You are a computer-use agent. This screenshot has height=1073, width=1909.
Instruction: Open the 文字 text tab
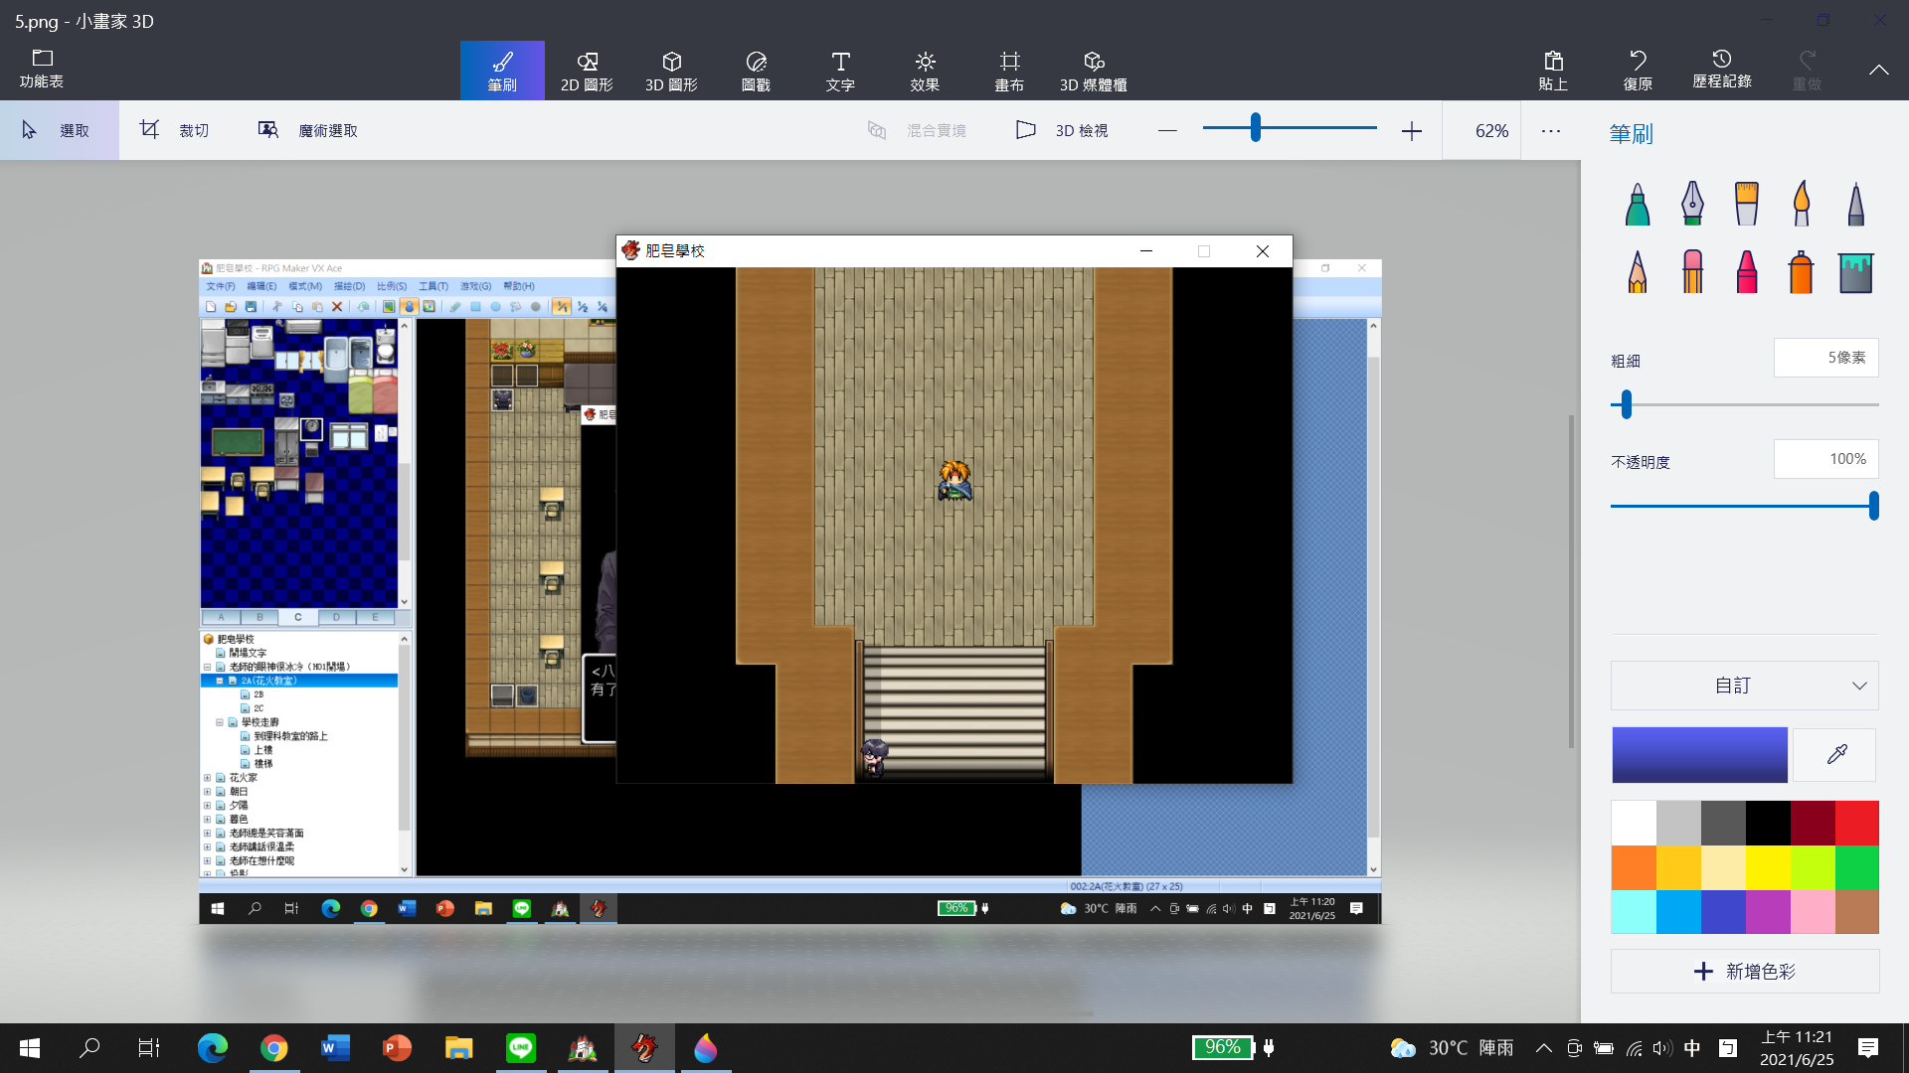click(x=840, y=71)
